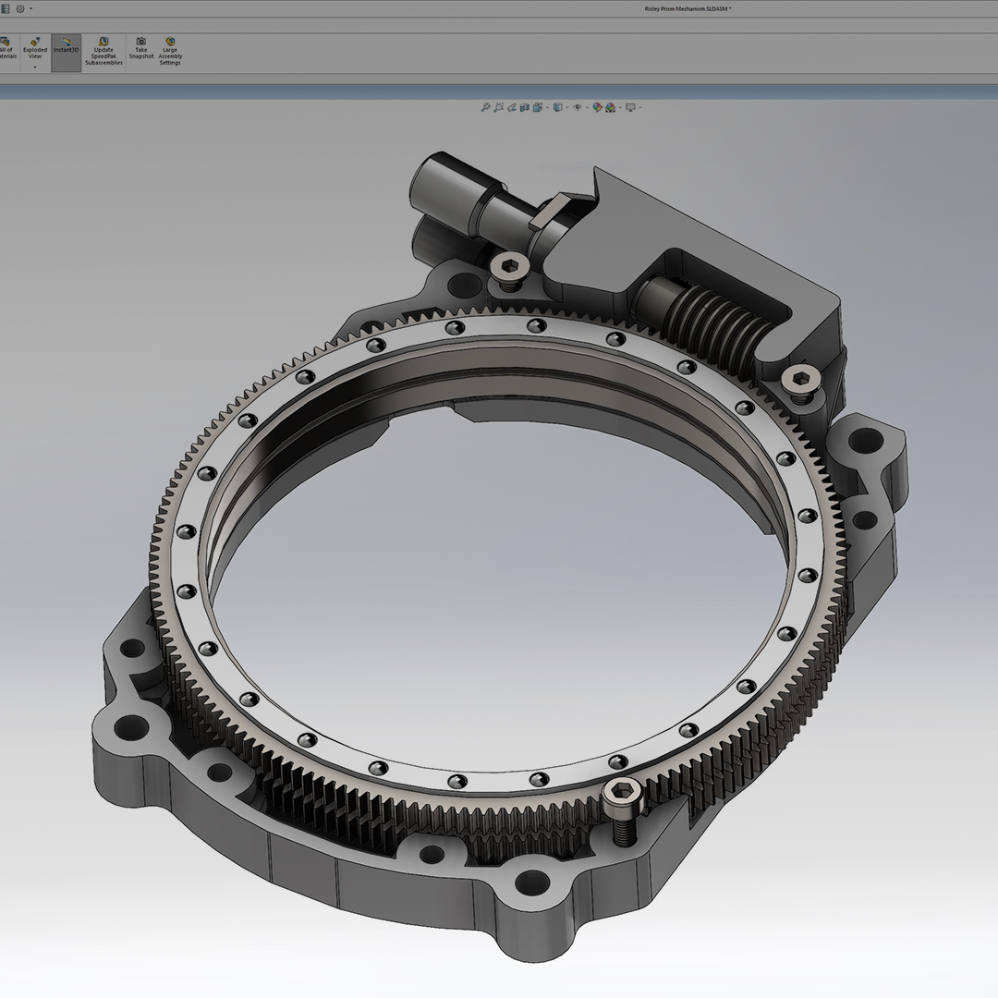Expand the Exploded View dropdown arrow
The height and width of the screenshot is (998, 998).
coord(35,67)
